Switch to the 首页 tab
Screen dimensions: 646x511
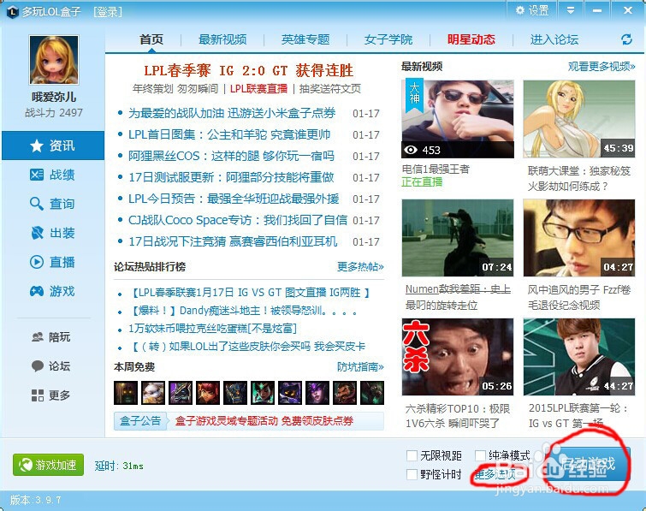coord(151,39)
